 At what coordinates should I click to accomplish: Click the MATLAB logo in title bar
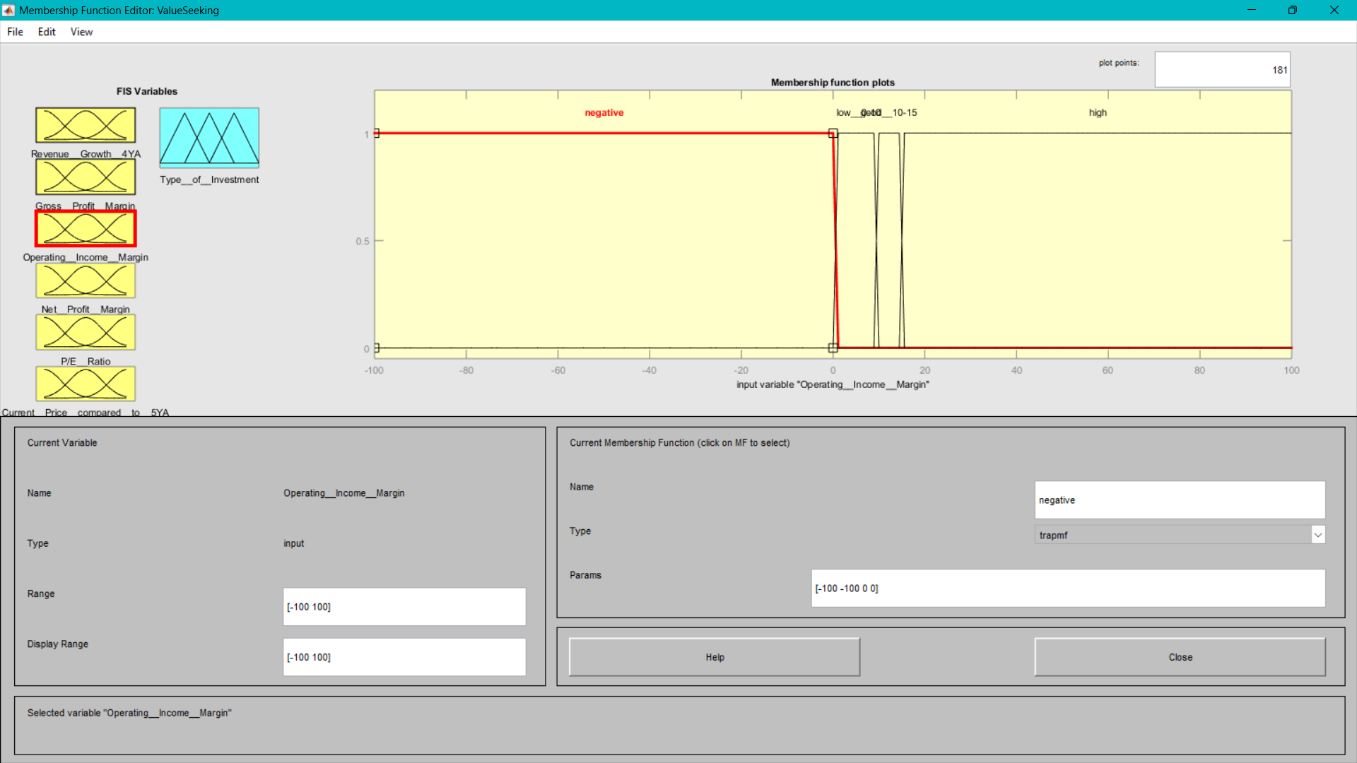pyautogui.click(x=8, y=10)
